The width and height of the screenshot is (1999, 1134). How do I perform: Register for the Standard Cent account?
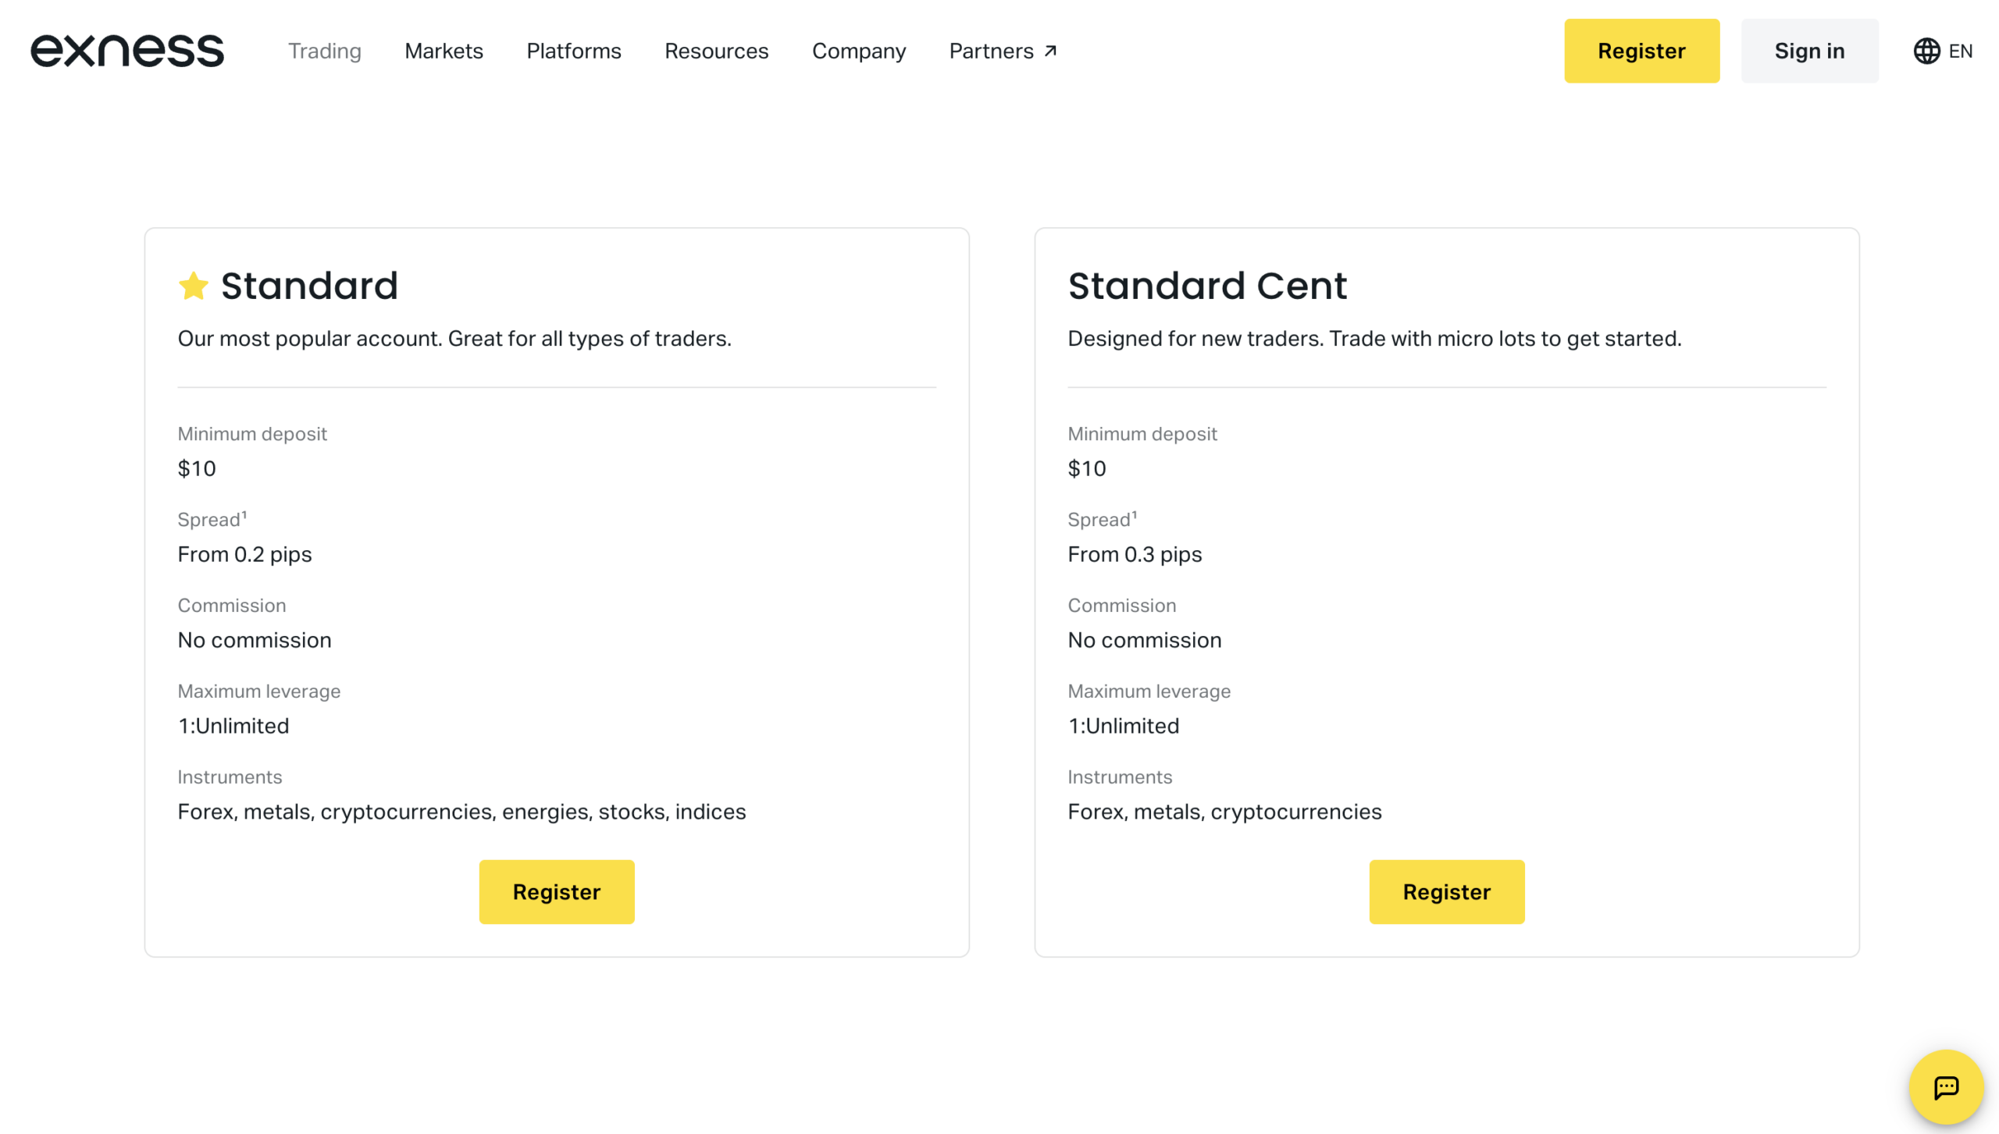tap(1445, 891)
